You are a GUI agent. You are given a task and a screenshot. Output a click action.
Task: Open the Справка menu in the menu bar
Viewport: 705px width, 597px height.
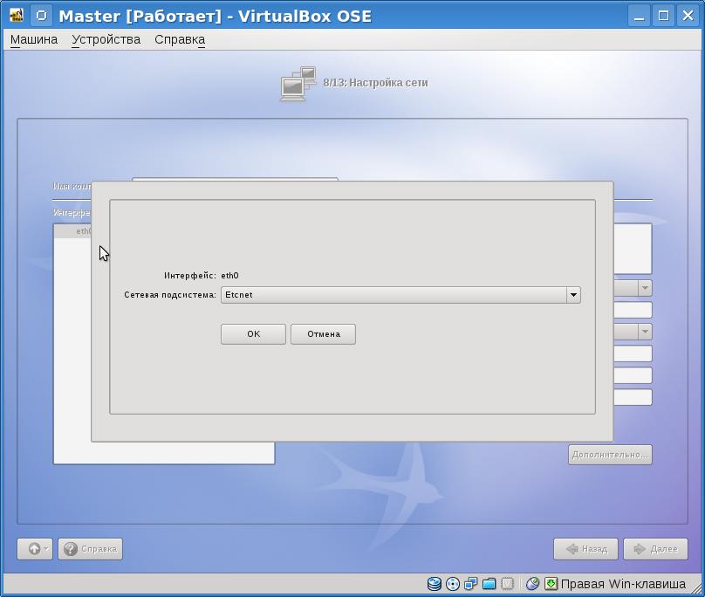point(180,39)
